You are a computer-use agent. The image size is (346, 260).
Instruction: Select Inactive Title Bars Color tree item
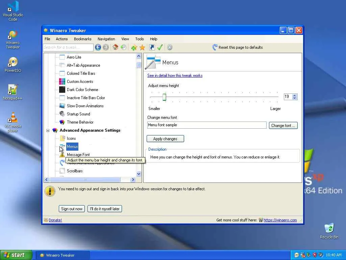click(86, 98)
